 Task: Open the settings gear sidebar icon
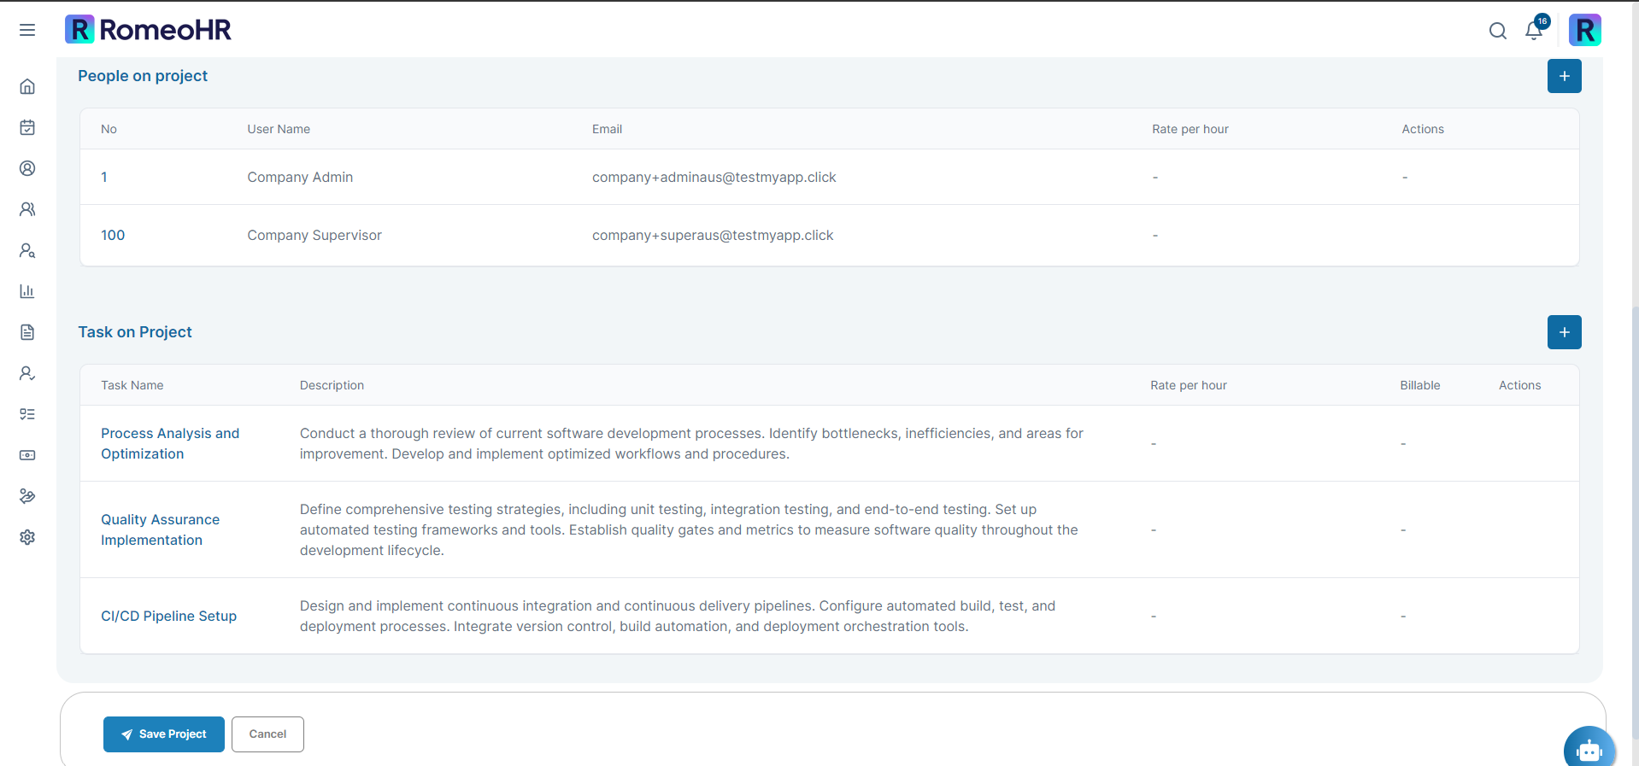27,537
